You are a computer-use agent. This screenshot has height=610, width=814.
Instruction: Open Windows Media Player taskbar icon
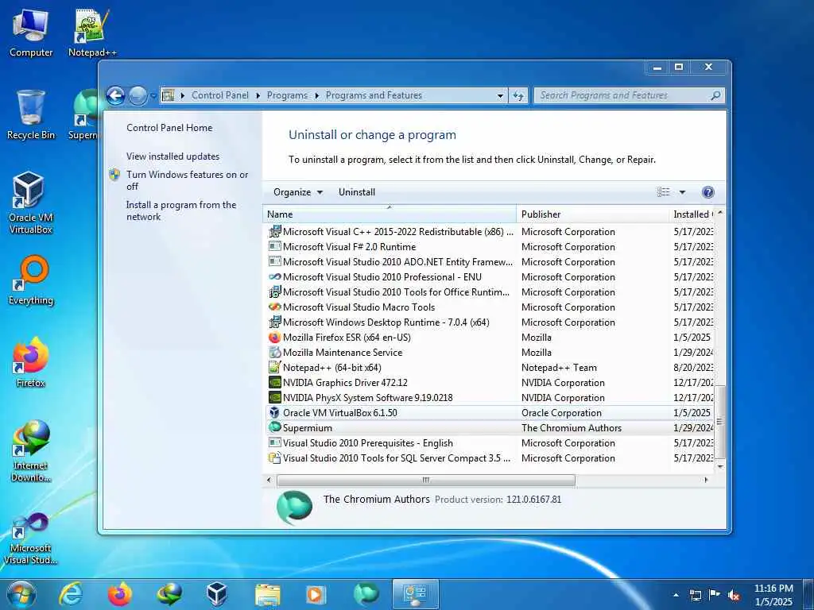316,594
